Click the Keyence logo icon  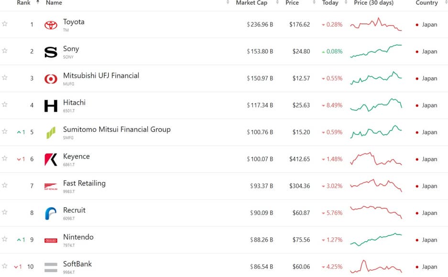[51, 160]
